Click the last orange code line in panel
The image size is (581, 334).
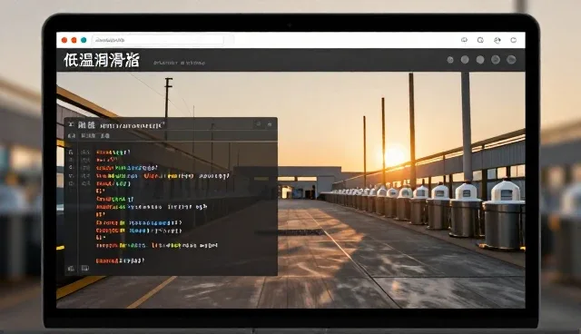point(120,260)
